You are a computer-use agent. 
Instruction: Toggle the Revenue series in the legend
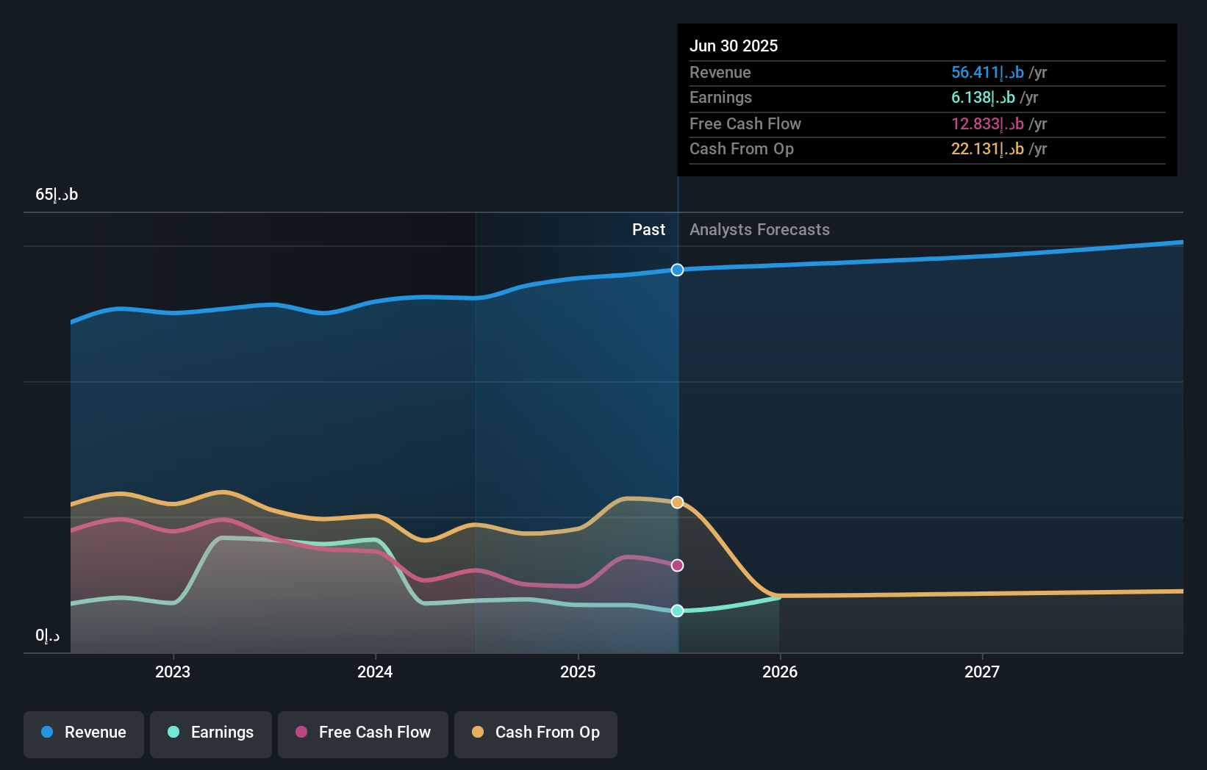pos(83,733)
